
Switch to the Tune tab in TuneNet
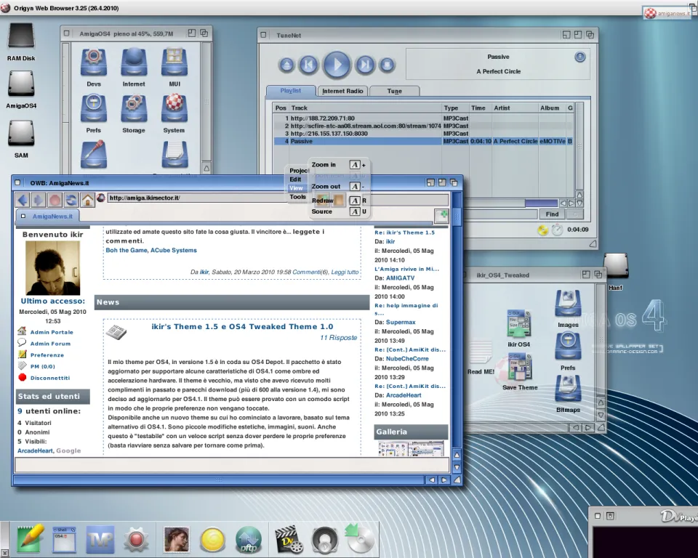point(394,91)
